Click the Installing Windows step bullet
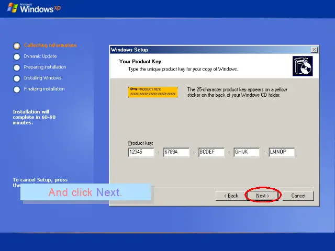Screen dimensions: 335x251 pyautogui.click(x=17, y=78)
